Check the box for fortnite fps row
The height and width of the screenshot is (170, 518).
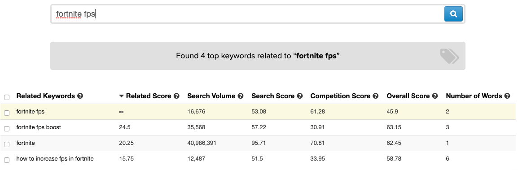point(7,113)
